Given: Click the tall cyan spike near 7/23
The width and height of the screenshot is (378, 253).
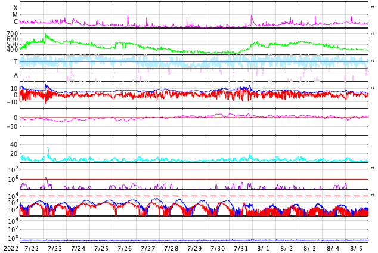Looking at the screenshot, I should 48,149.
